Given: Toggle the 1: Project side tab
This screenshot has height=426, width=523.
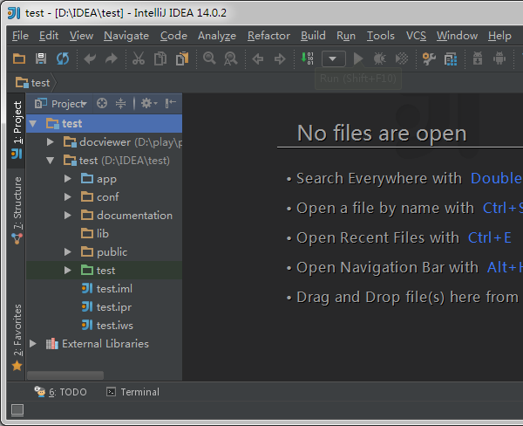Looking at the screenshot, I should pyautogui.click(x=17, y=130).
